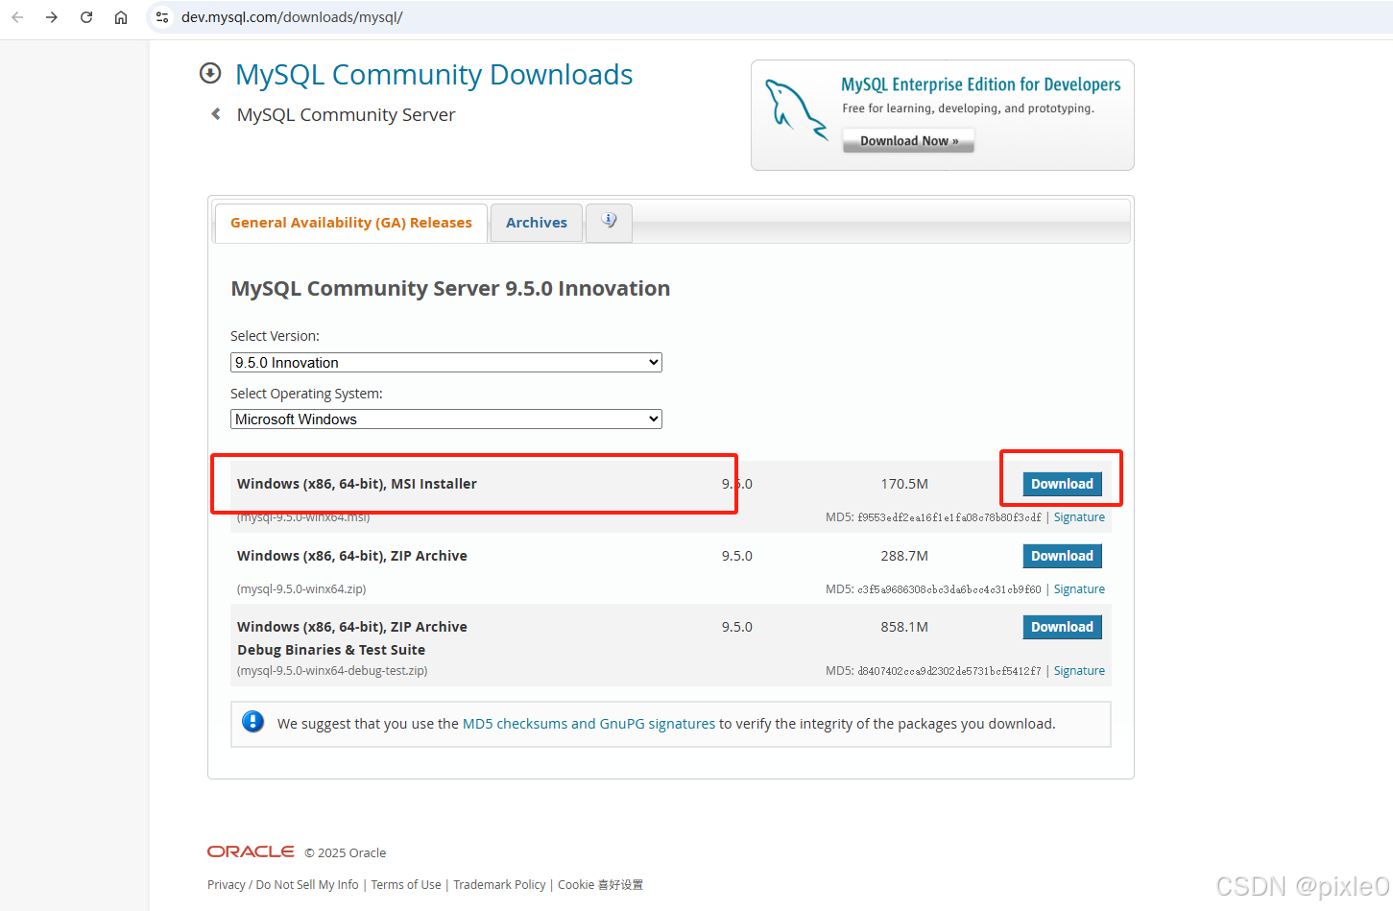Download the 288.7M ZIP Archive
Screen dimensions: 1393x911
(1062, 556)
